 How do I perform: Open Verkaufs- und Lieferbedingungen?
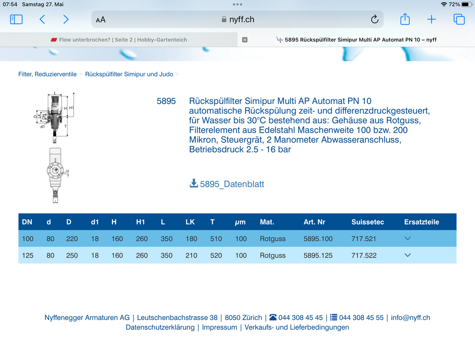coord(297,327)
